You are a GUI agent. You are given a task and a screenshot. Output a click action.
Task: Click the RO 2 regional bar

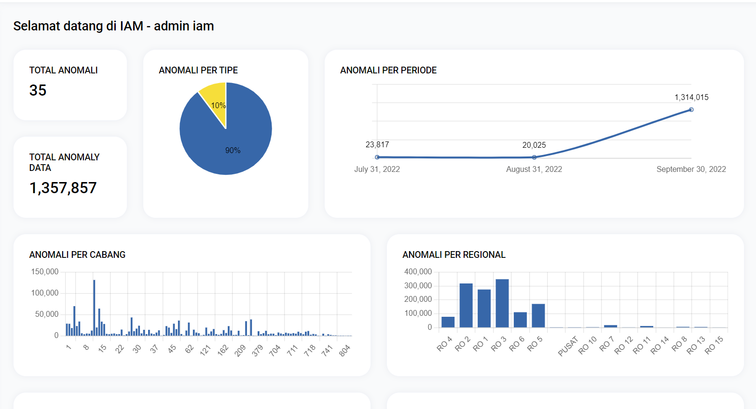coord(466,305)
